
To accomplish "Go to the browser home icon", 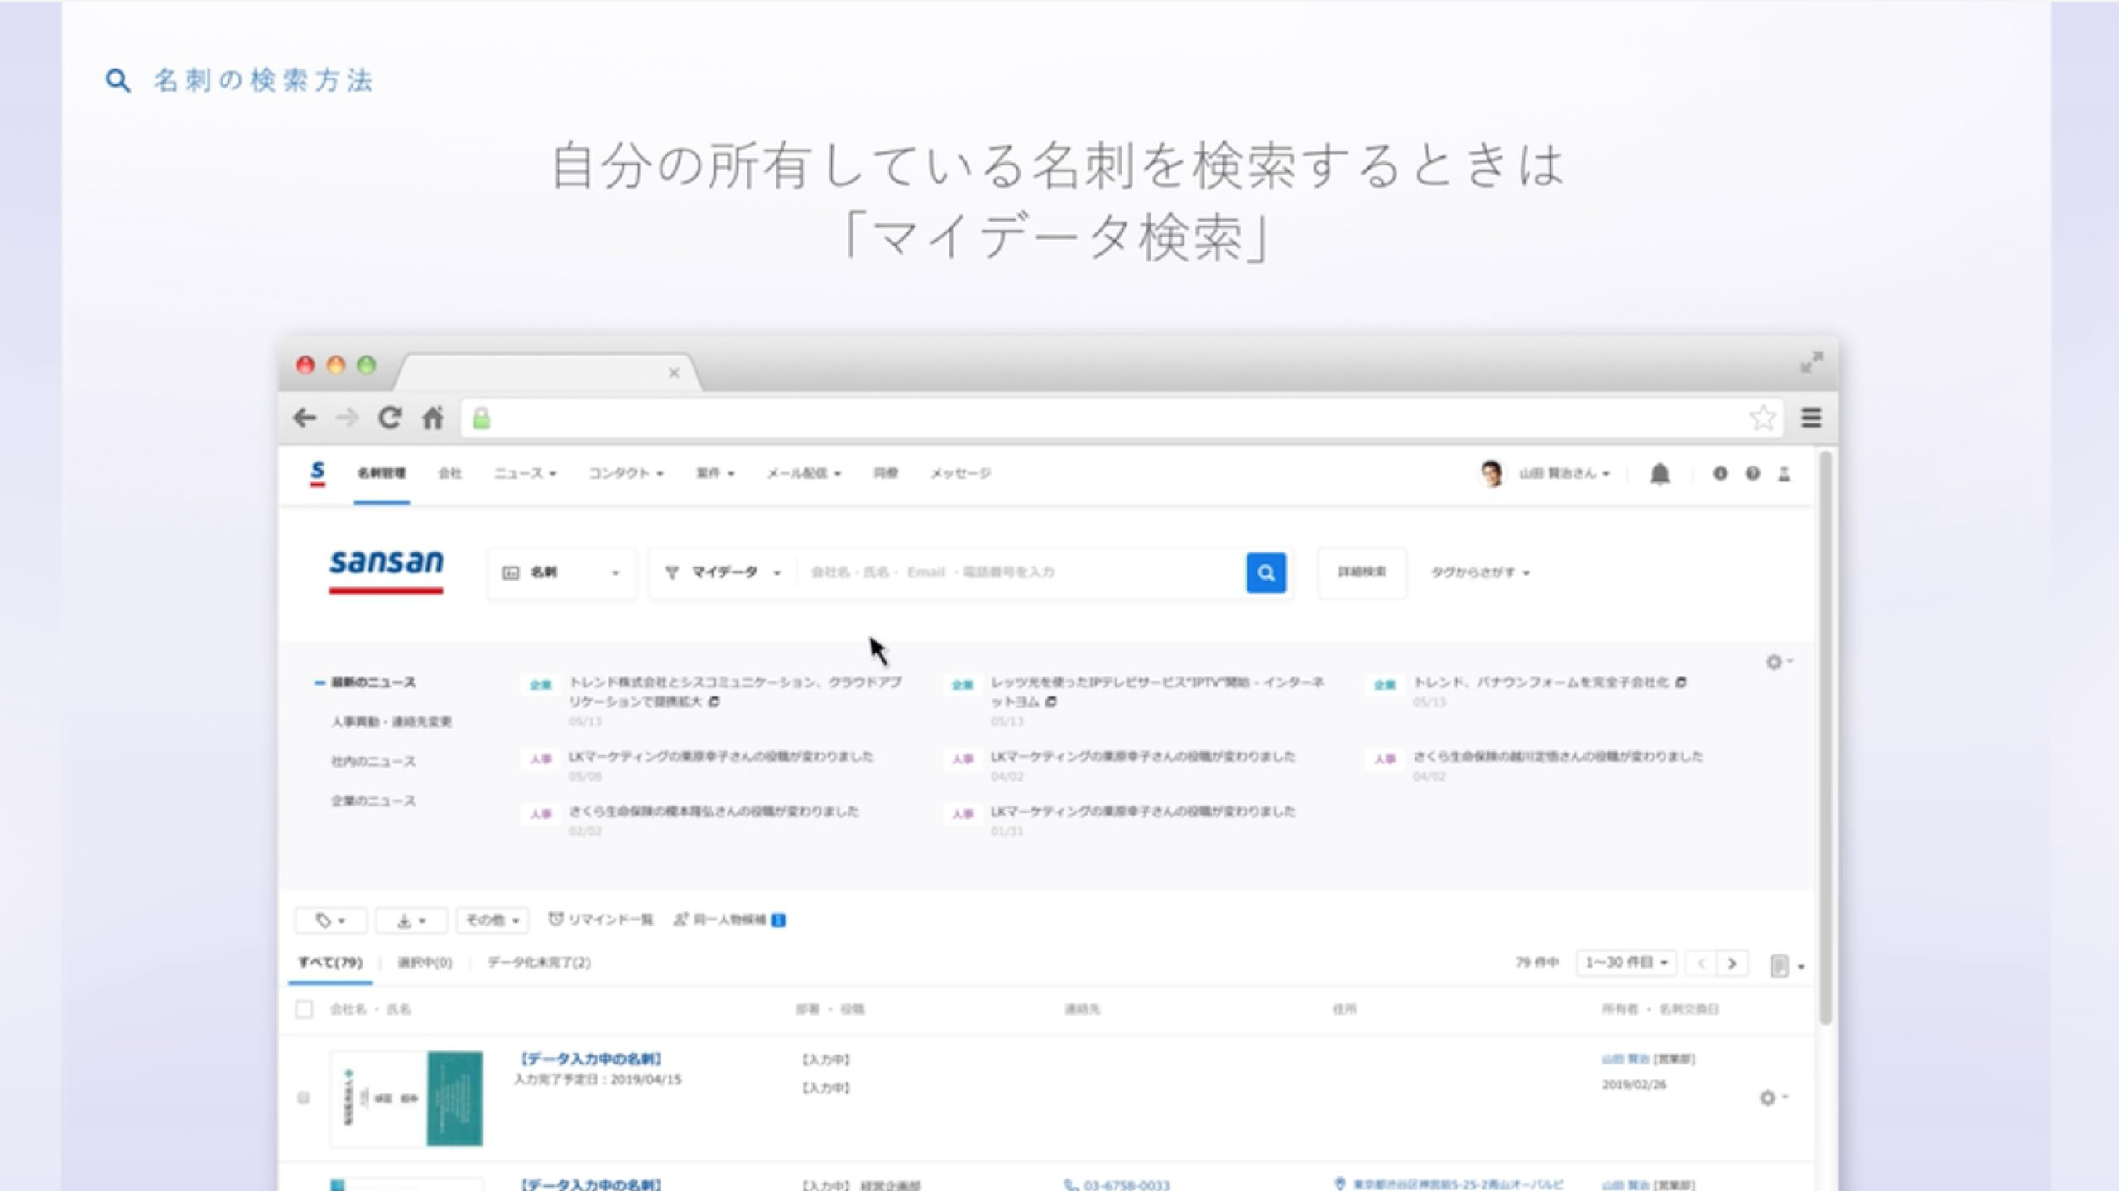I will point(433,418).
